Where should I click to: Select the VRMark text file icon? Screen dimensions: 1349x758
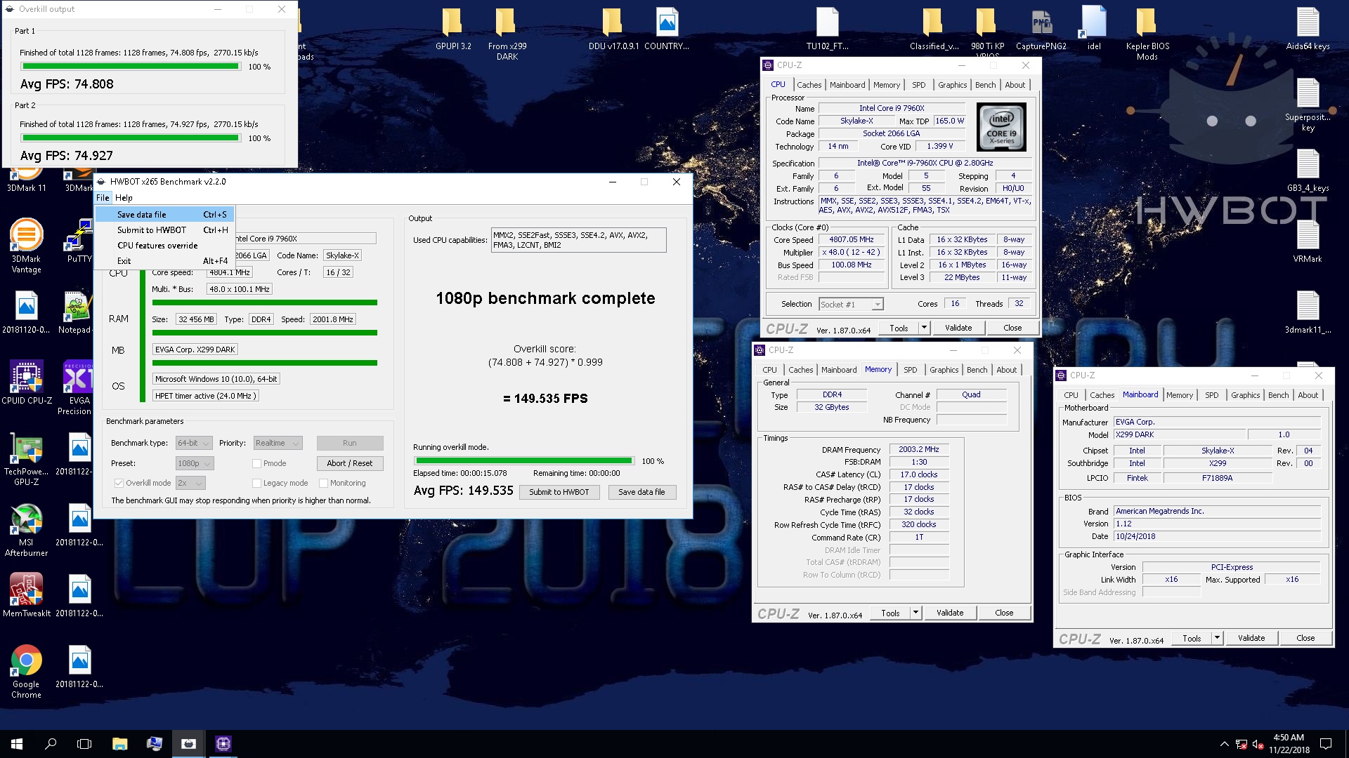(1308, 242)
